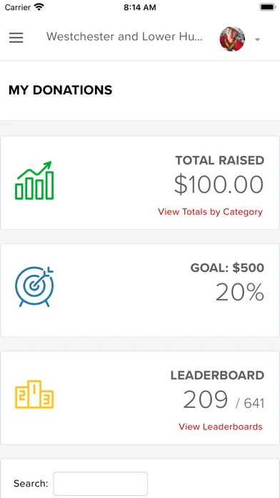Tap the 20% goal progress value
This screenshot has width=280, height=498.
[x=240, y=292]
